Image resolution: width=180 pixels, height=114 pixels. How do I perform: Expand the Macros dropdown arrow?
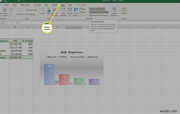tap(124, 16)
